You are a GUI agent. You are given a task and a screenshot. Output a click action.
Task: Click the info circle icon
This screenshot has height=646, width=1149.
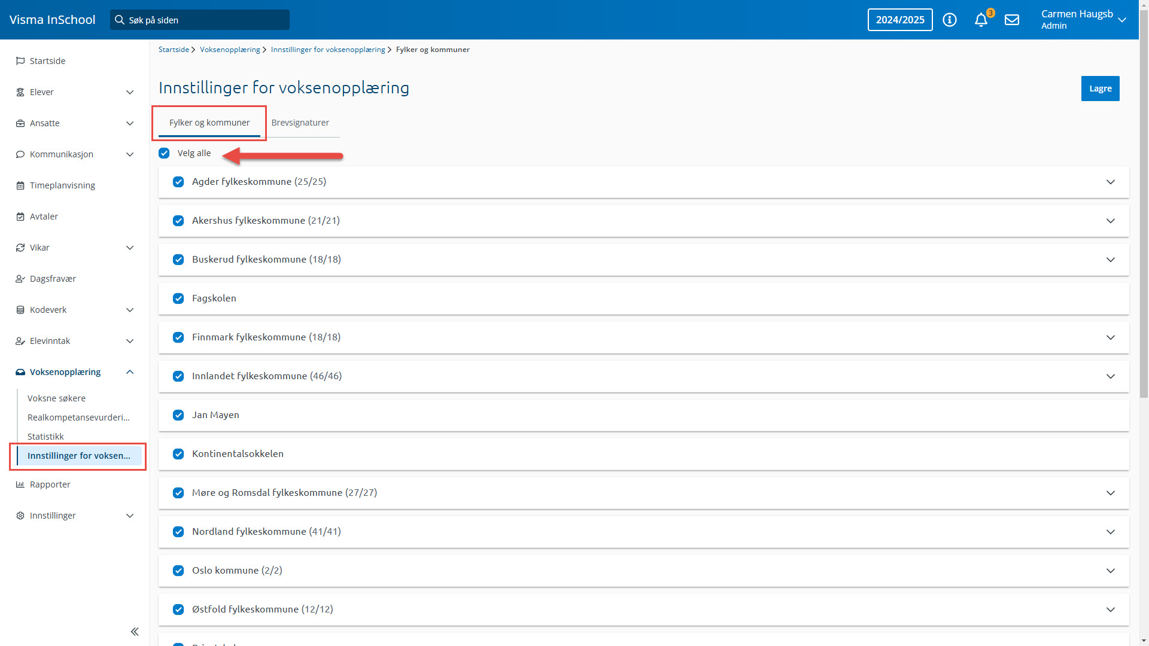click(949, 20)
